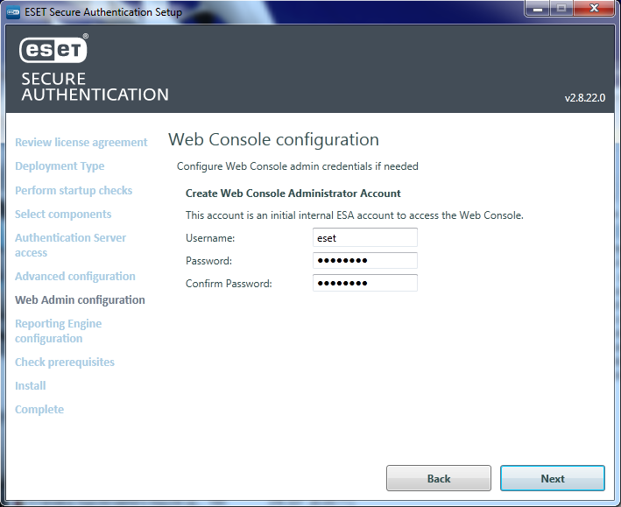The height and width of the screenshot is (507, 621).
Task: Click 'Configure Web Console admin credentials' text
Action: [298, 166]
